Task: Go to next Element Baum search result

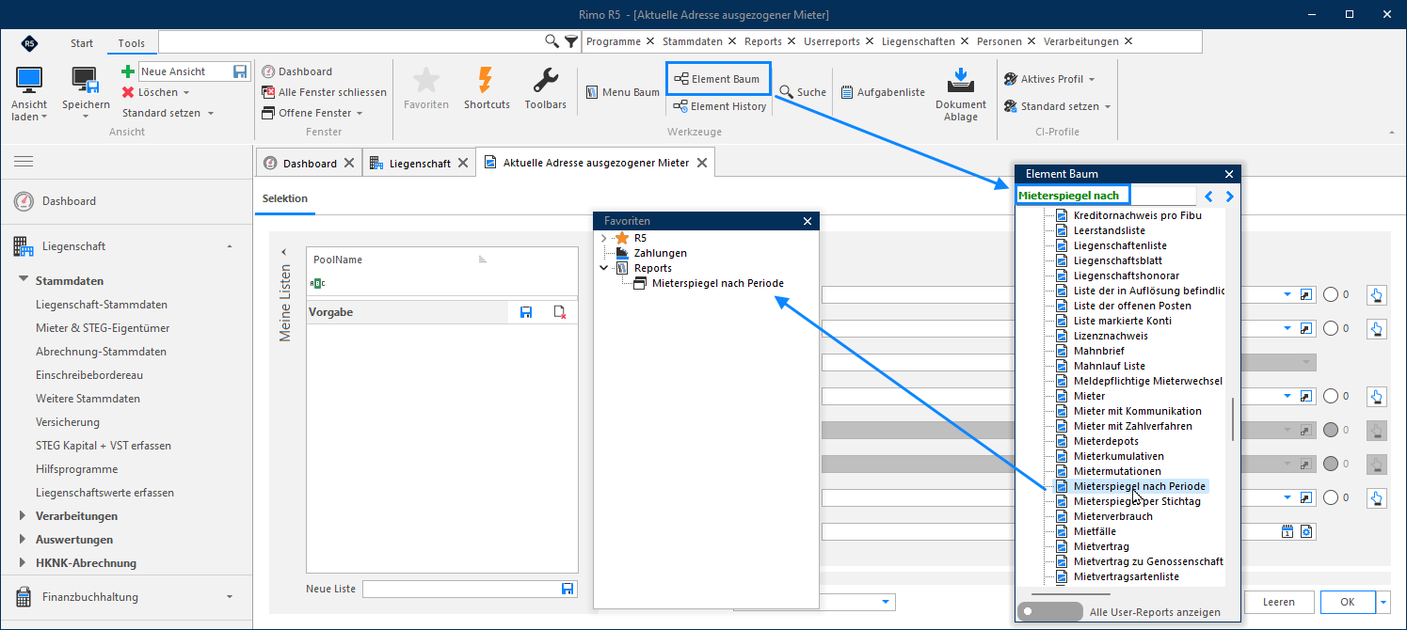Action: 1229,197
